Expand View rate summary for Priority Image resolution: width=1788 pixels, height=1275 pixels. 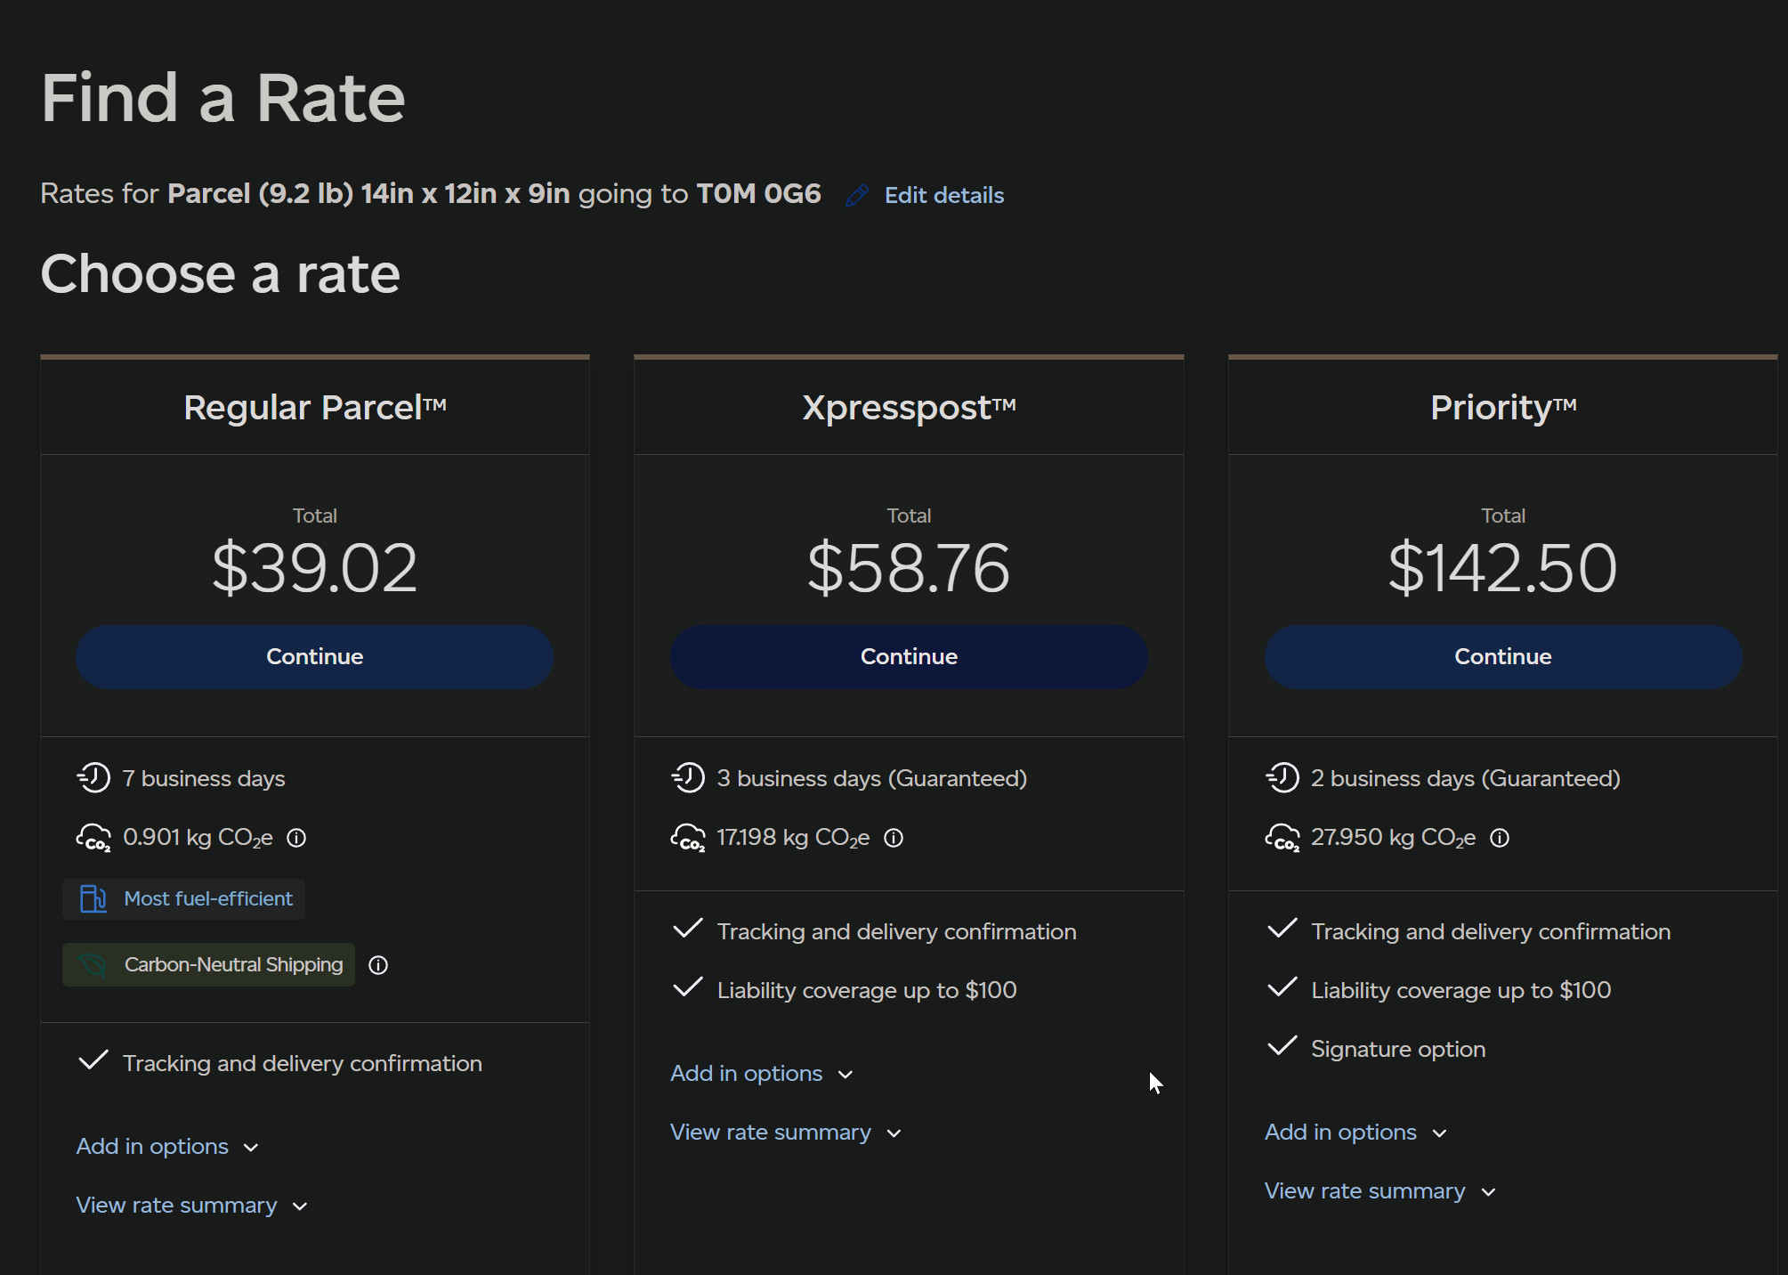[x=1379, y=1191]
